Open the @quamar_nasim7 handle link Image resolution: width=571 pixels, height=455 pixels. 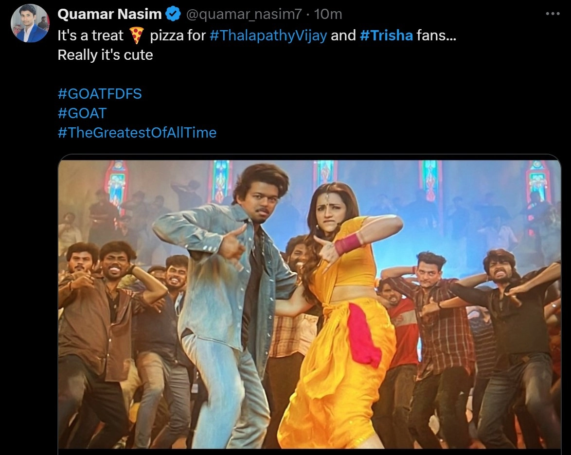click(244, 14)
